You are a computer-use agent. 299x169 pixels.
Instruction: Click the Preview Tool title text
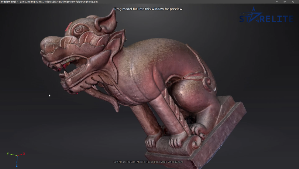8,2
